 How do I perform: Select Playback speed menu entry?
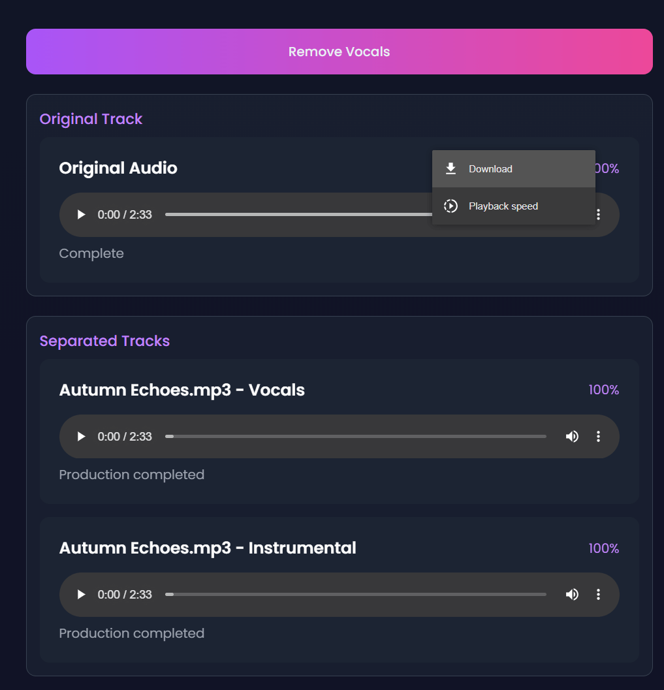point(503,206)
